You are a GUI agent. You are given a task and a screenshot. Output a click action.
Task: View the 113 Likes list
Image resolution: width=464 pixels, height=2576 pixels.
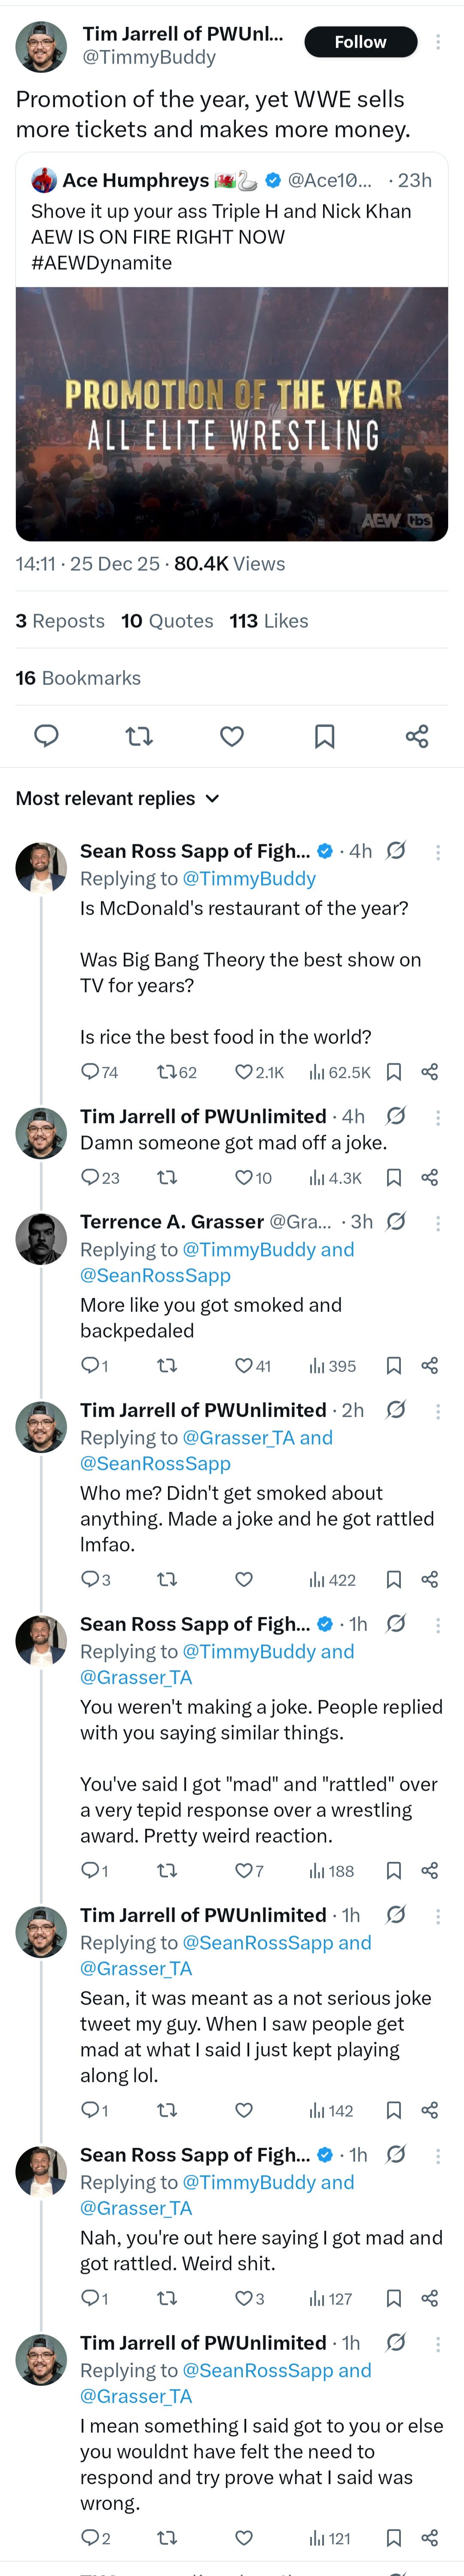click(268, 621)
